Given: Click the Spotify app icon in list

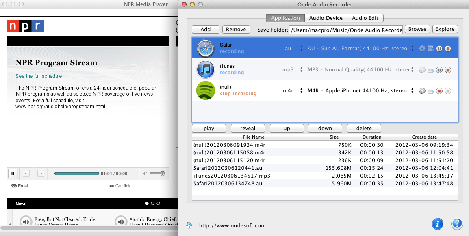Looking at the screenshot, I should pos(205,90).
